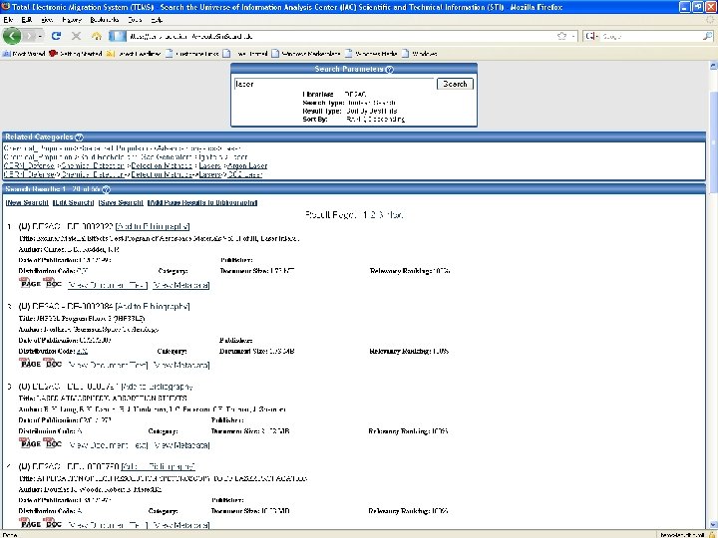
Task: Open PAGE PDF icon for result 1
Action: (30, 283)
